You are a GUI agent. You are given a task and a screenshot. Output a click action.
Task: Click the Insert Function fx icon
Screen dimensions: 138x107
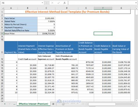pyautogui.click(x=64, y=3)
